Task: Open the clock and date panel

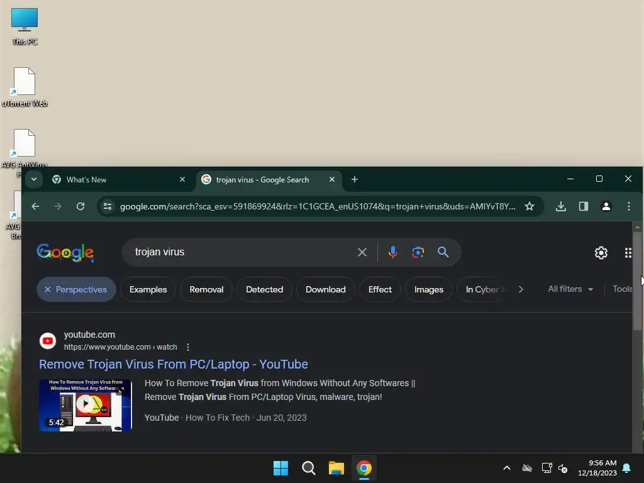Action: [597, 468]
